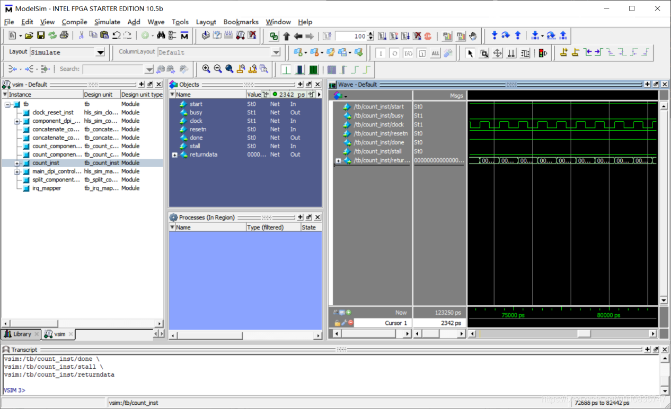Click the Insert Cursor yellow icon

pyautogui.click(x=563, y=52)
